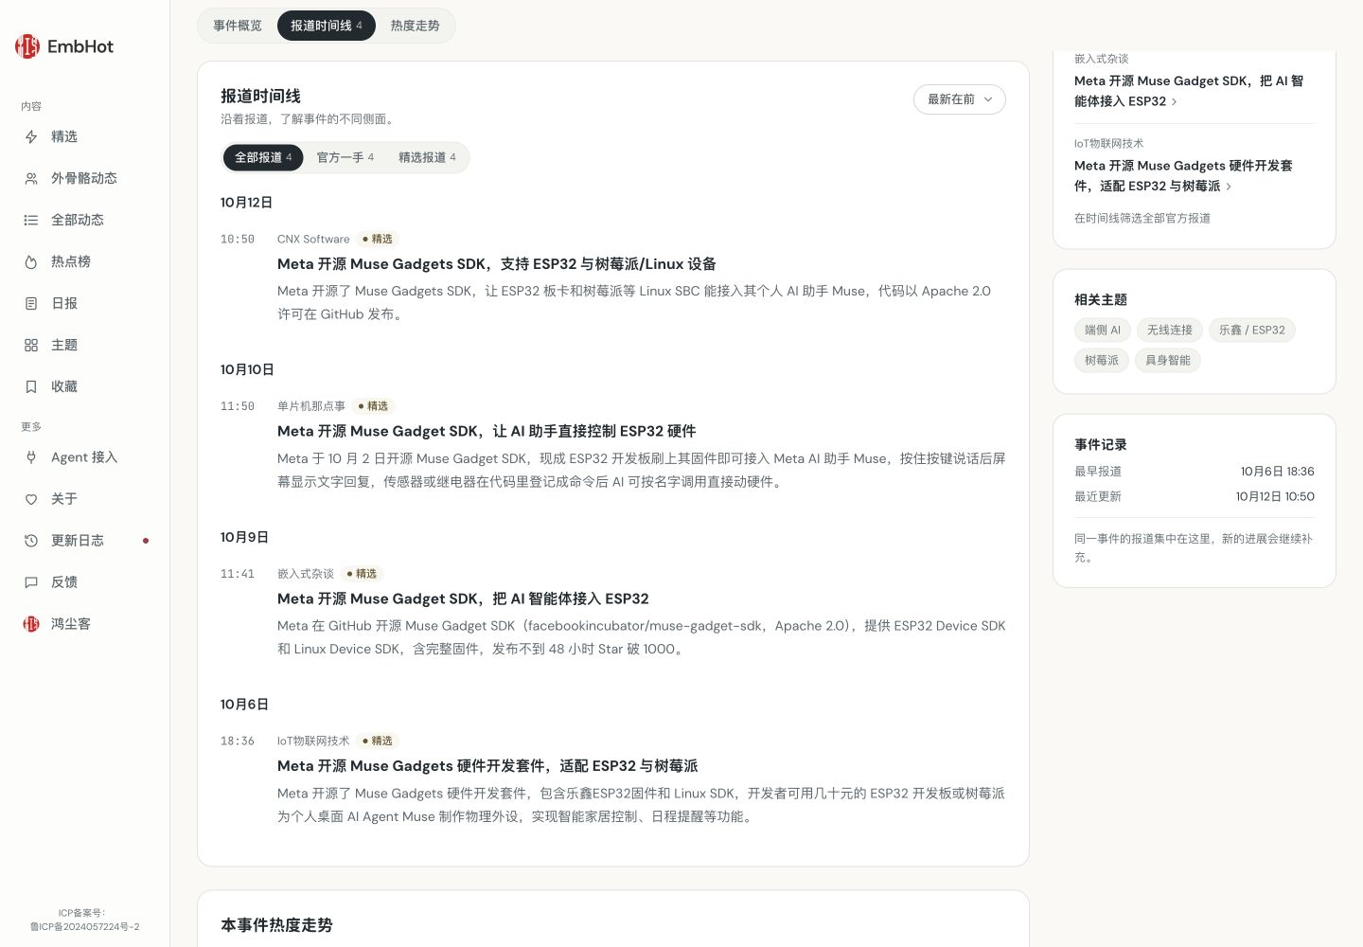Click 在时间线筛选全部官方报道
Screen dimensions: 1363x947
1142,218
